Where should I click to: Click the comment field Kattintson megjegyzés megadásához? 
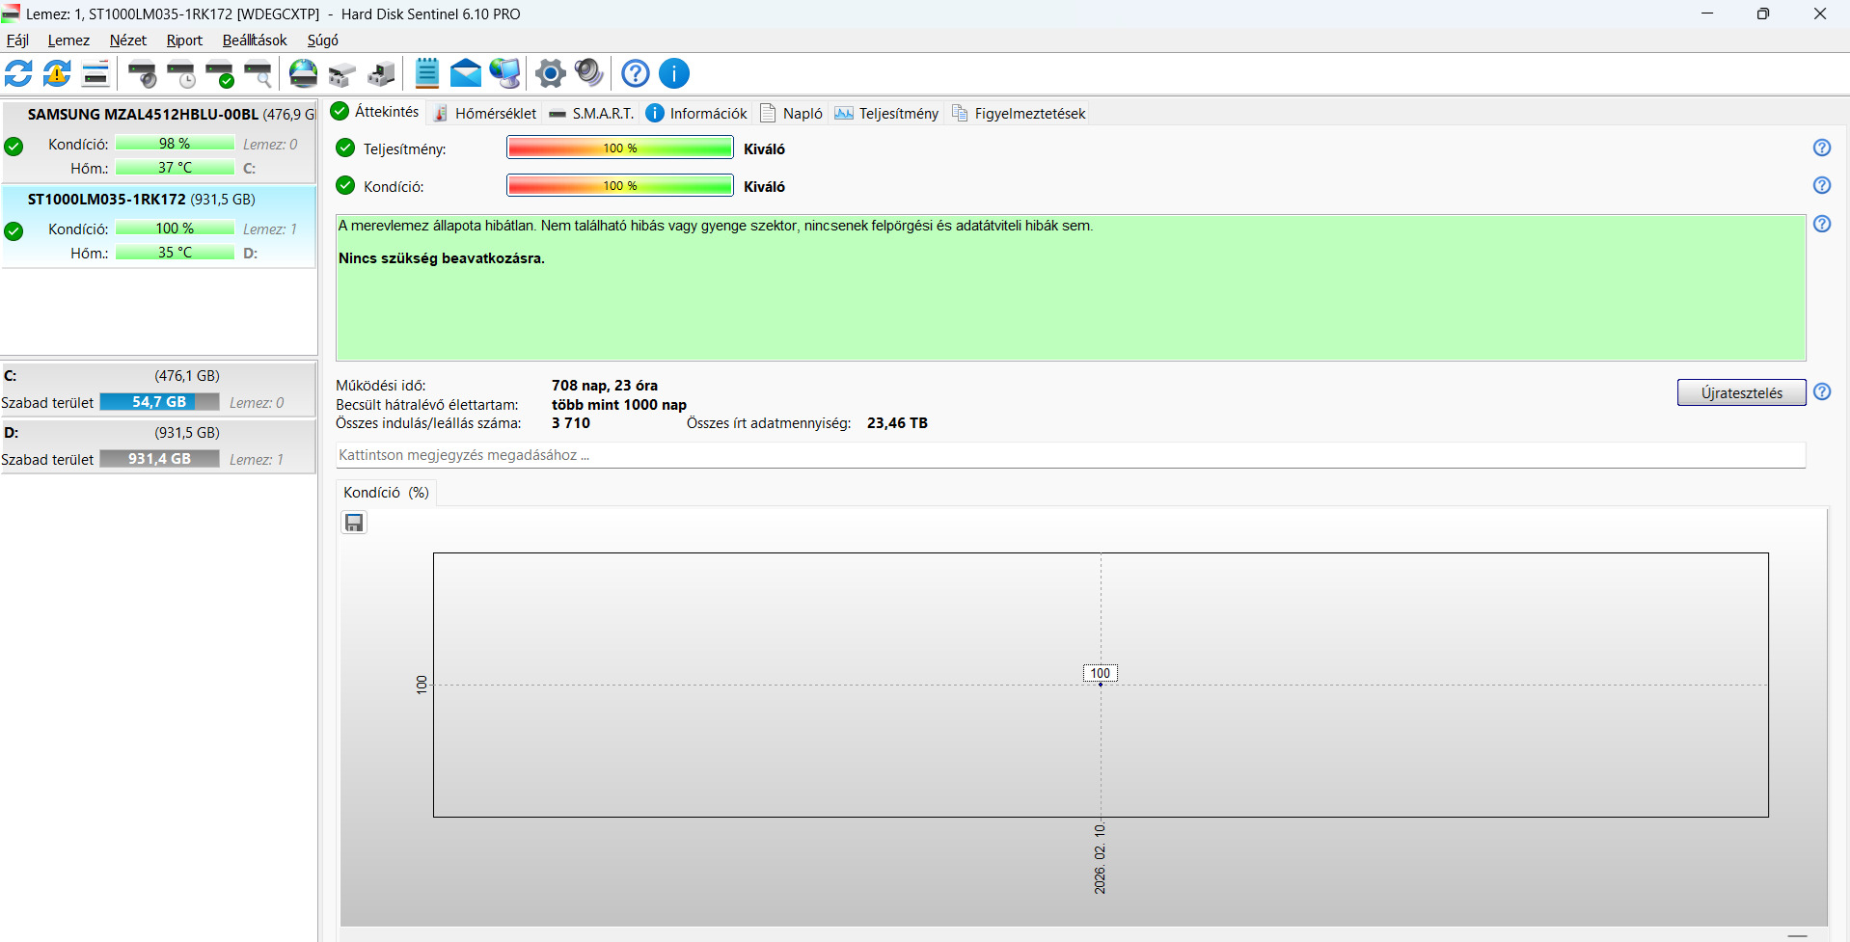1071,455
